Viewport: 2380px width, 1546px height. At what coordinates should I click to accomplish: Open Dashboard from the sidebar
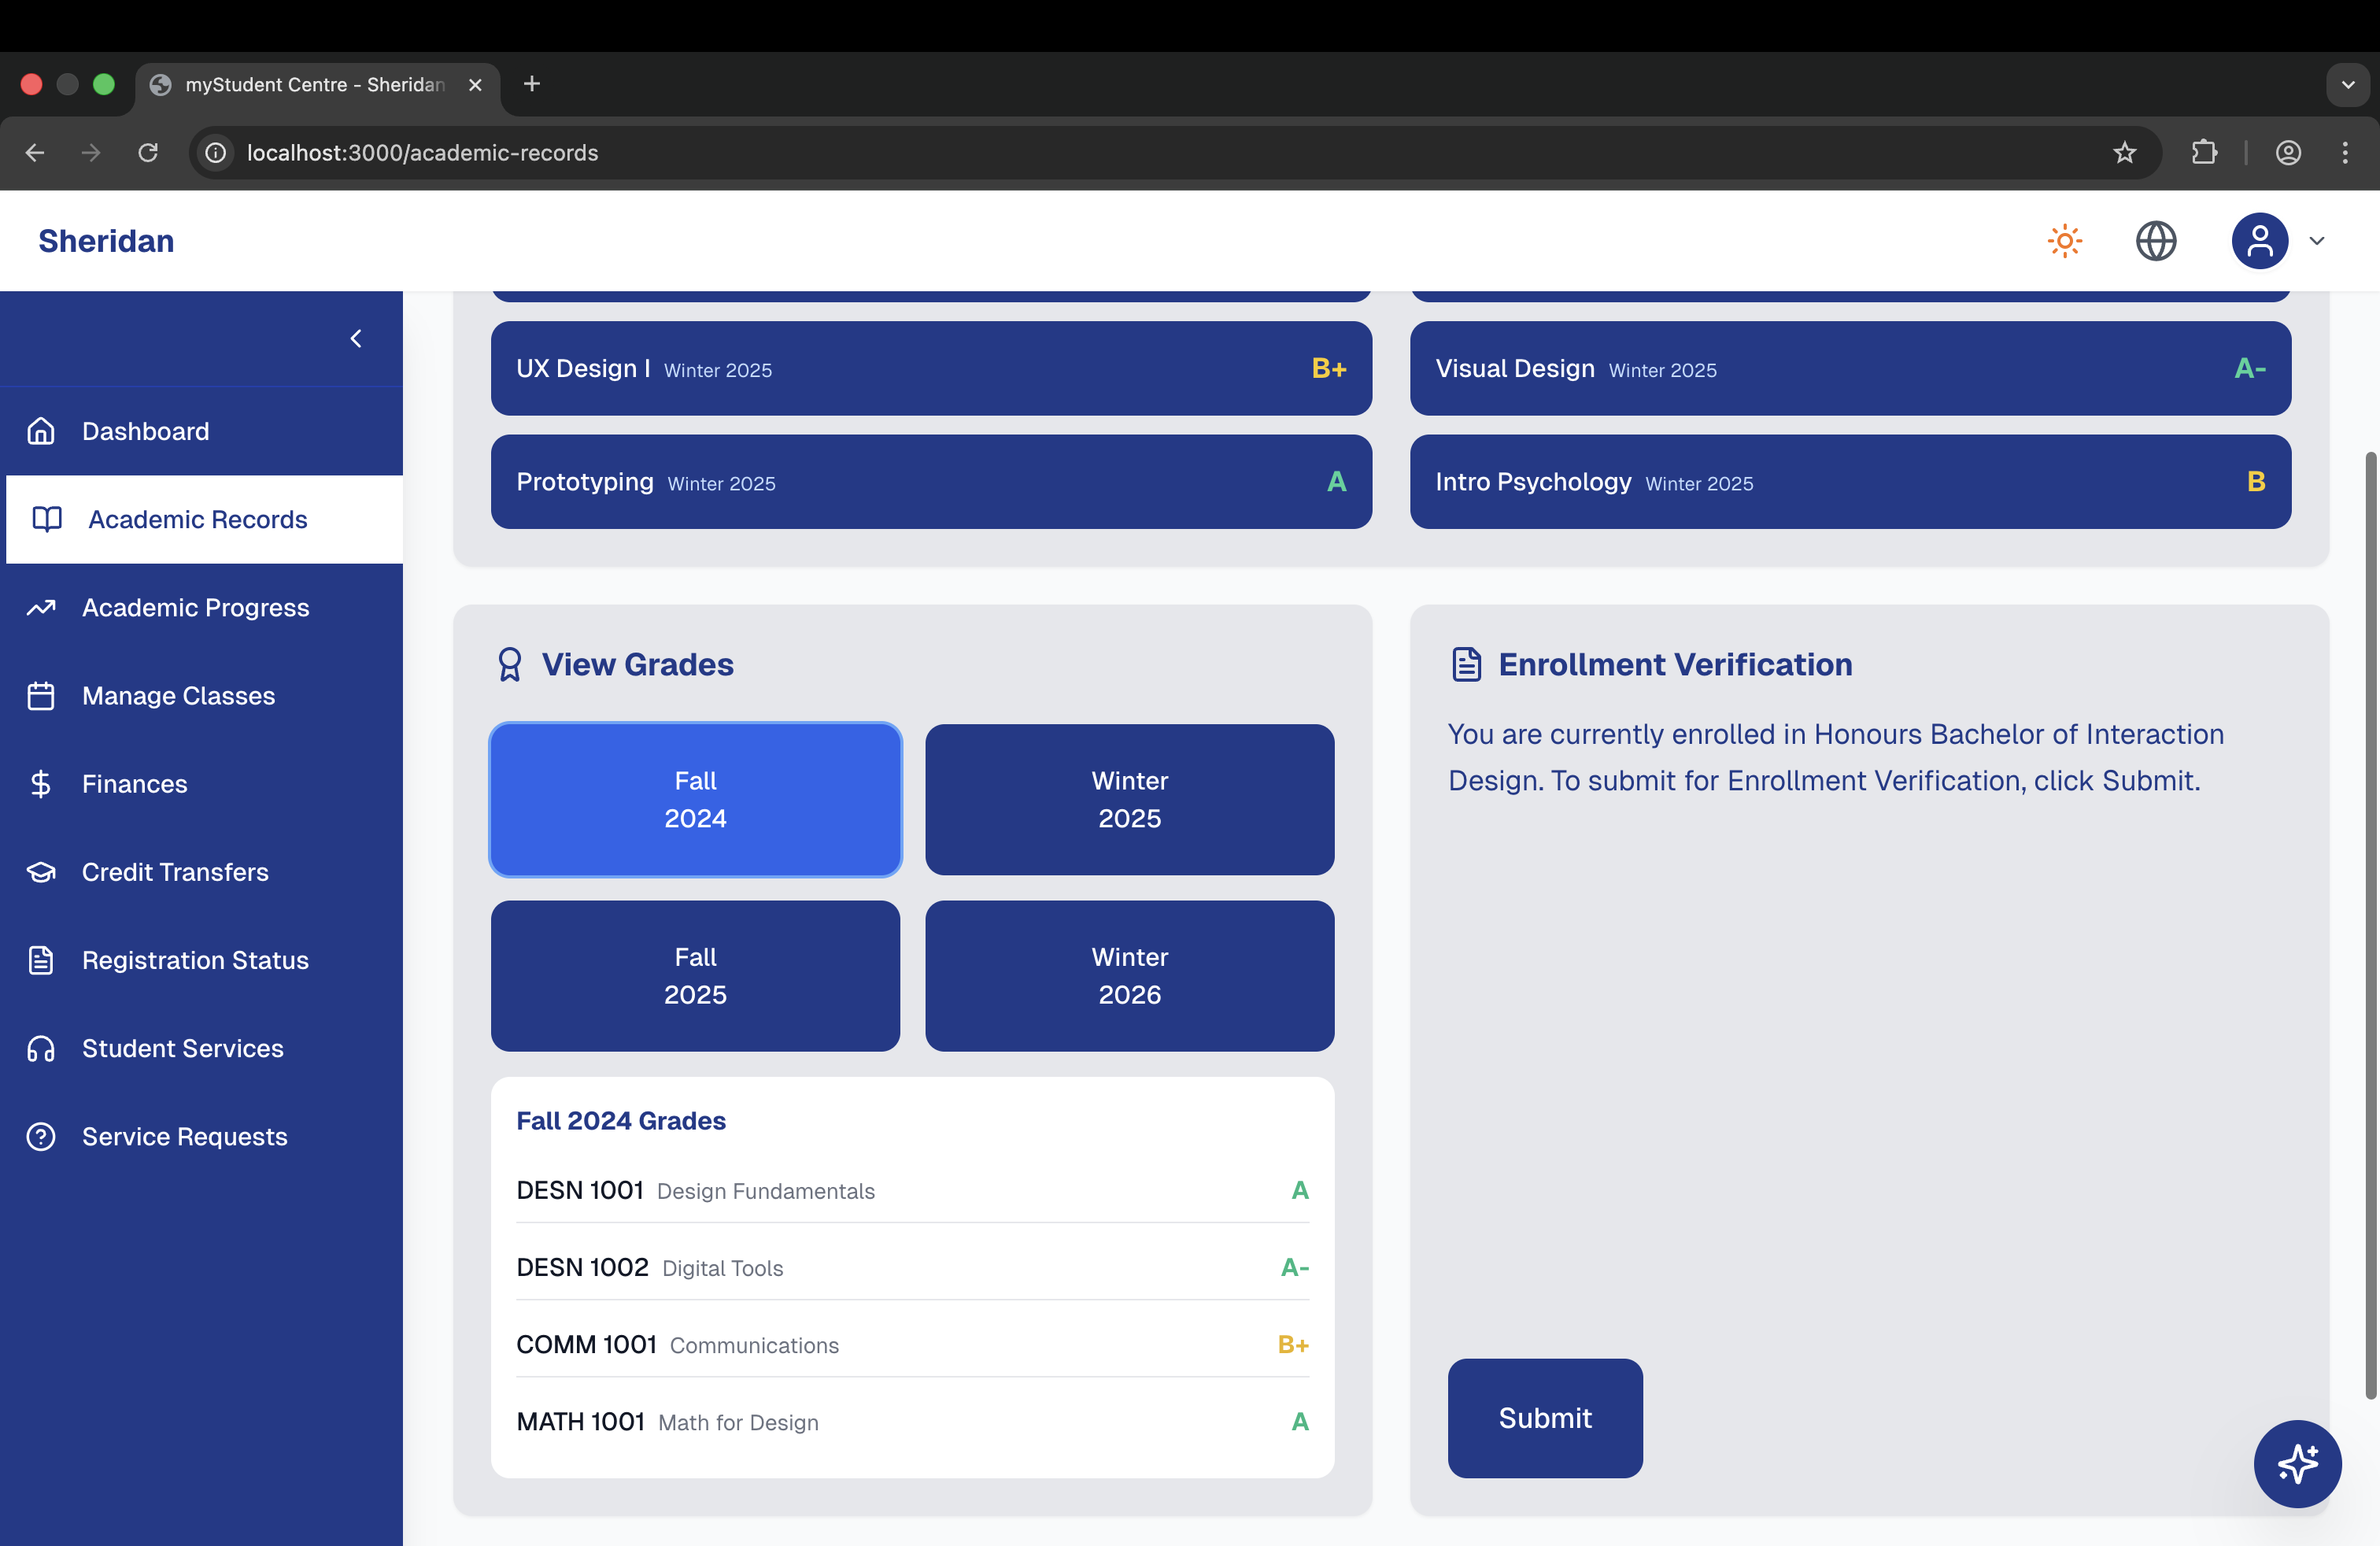[x=145, y=431]
